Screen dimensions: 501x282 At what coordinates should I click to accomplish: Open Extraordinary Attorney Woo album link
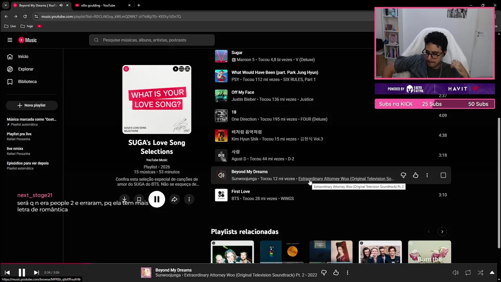point(346,179)
